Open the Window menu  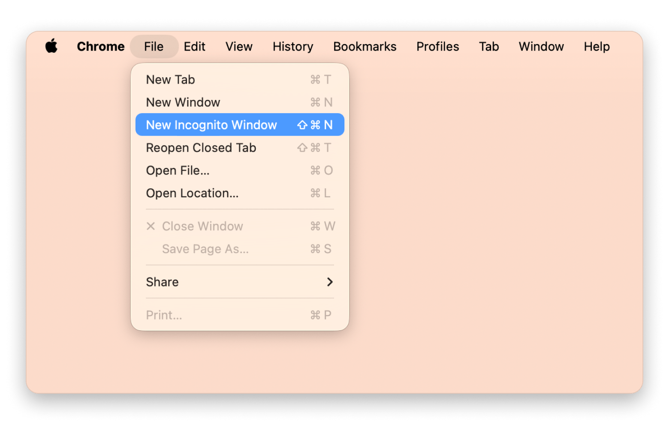click(x=541, y=46)
